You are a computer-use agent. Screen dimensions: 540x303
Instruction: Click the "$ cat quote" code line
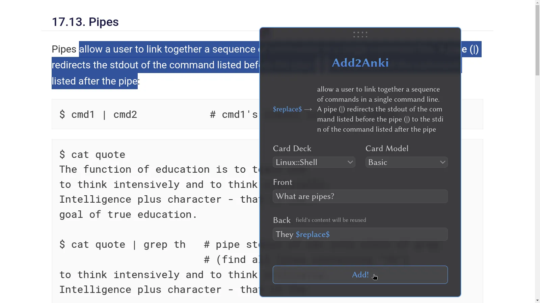tap(92, 155)
